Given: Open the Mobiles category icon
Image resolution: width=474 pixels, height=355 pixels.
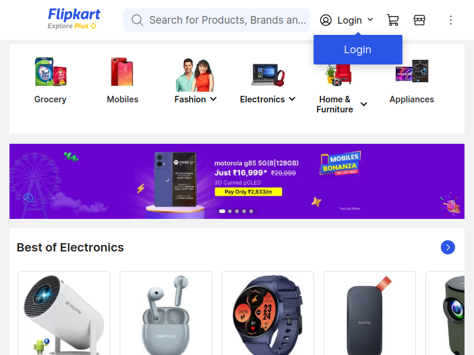Looking at the screenshot, I should click(122, 72).
